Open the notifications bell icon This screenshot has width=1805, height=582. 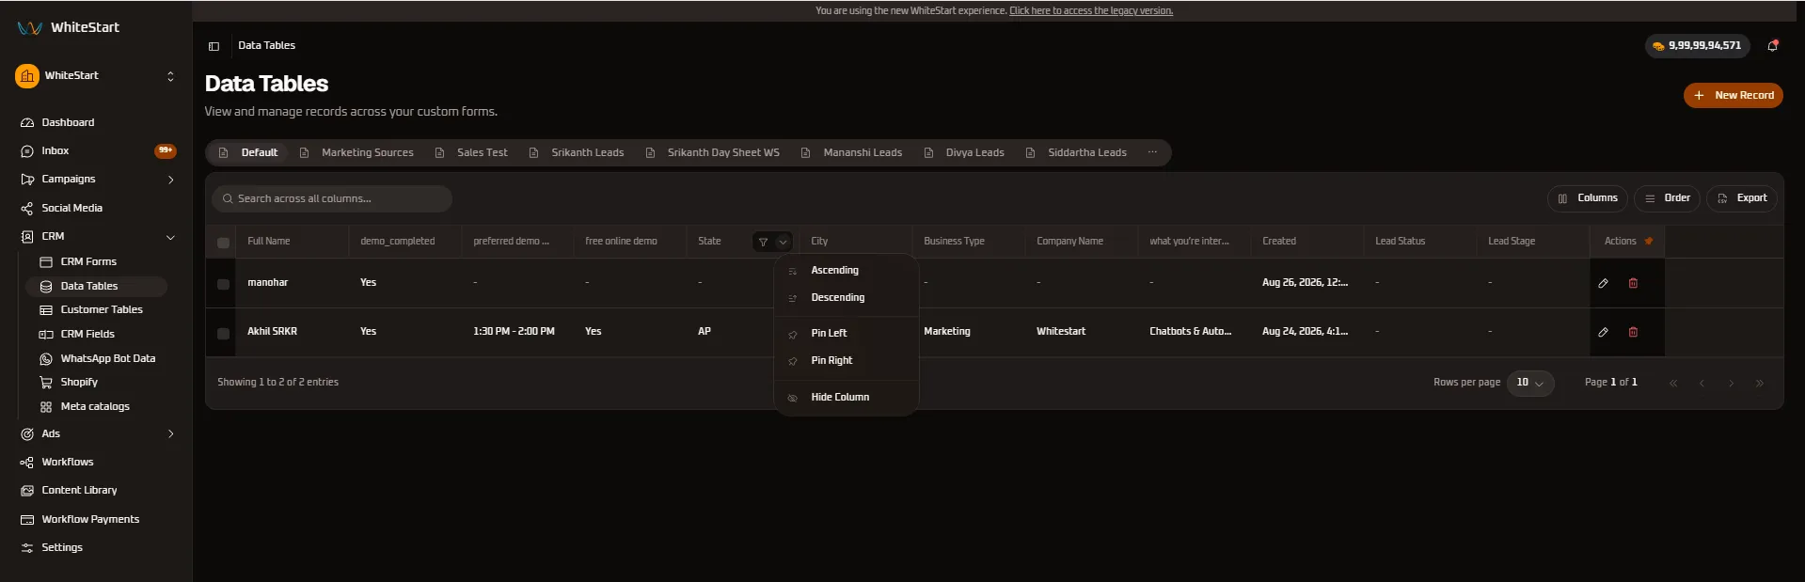[x=1772, y=45]
